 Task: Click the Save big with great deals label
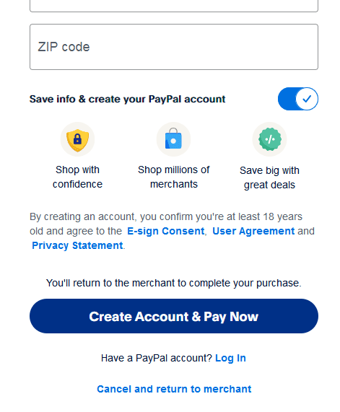pyautogui.click(x=269, y=177)
